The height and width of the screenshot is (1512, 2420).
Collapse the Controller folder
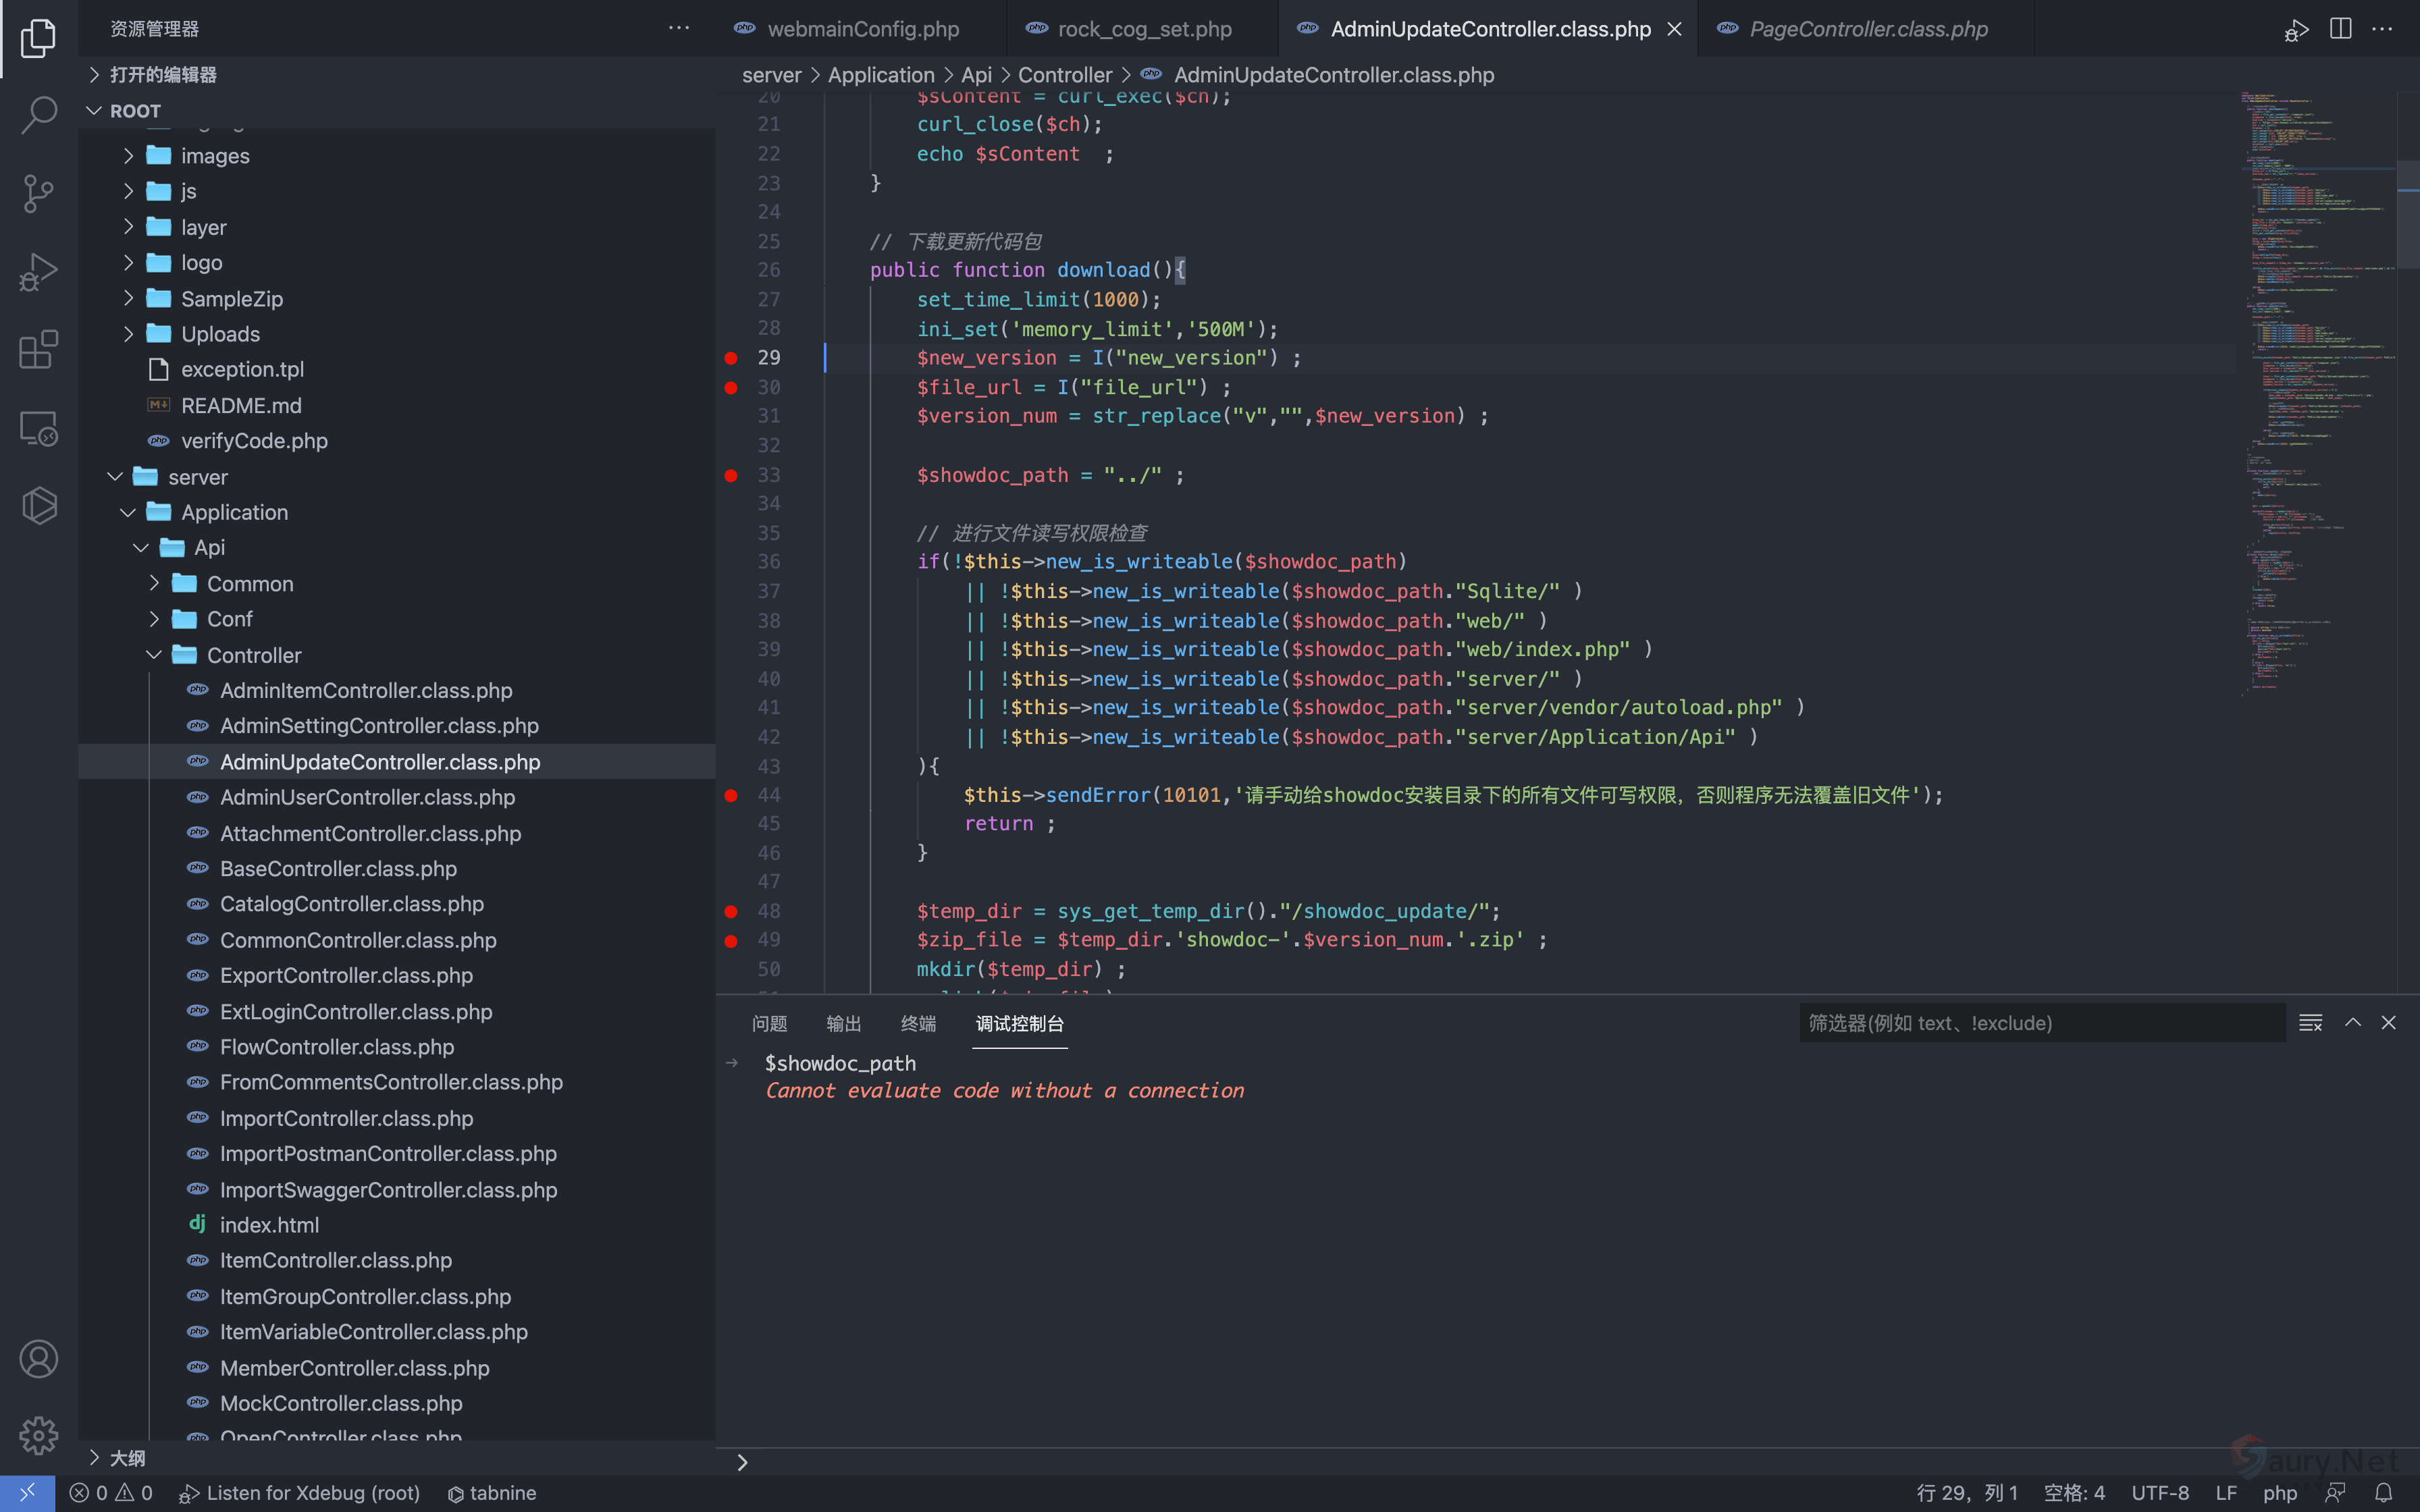pos(253,655)
